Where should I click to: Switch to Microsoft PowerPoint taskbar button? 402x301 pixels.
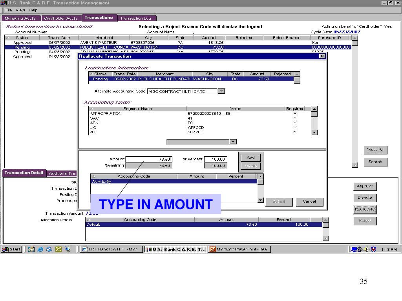[240, 249]
